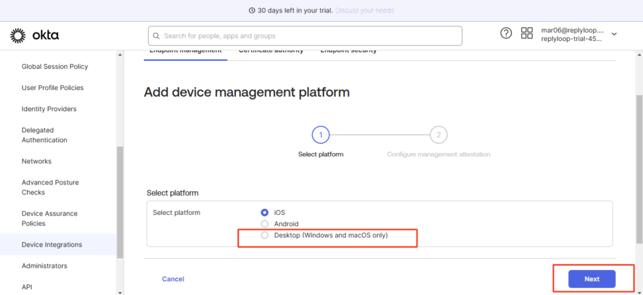643x295 pixels.
Task: Open the Discuss your needs link
Action: click(x=365, y=11)
